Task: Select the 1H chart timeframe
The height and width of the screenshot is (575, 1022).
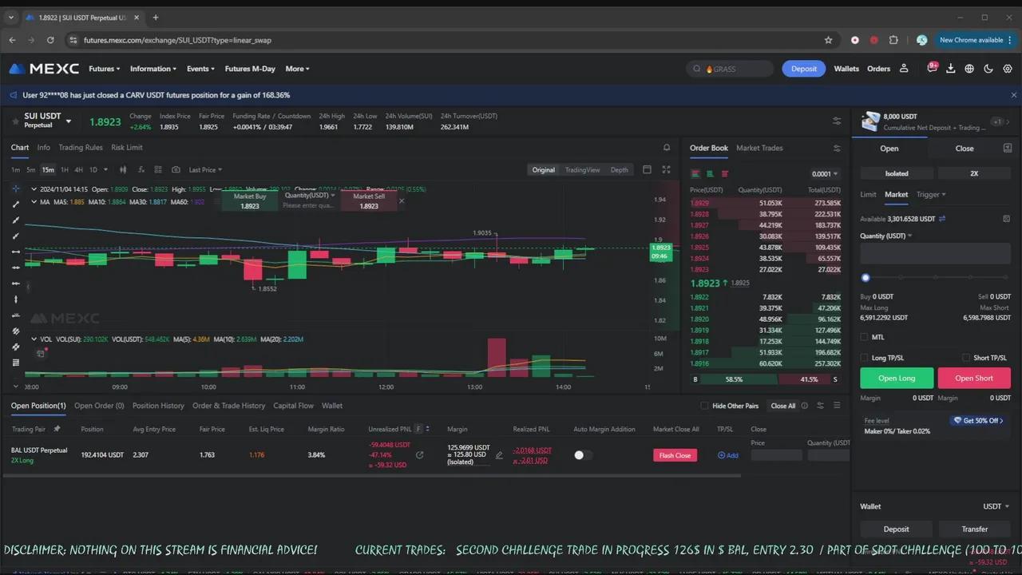Action: tap(65, 169)
